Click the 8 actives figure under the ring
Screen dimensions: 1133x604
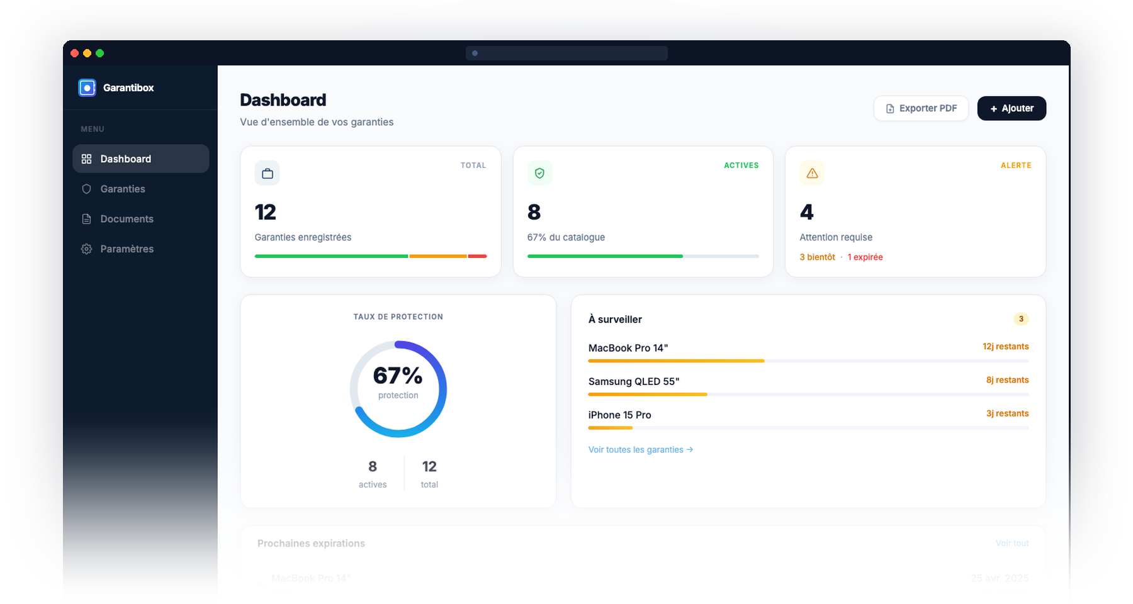[x=373, y=474]
